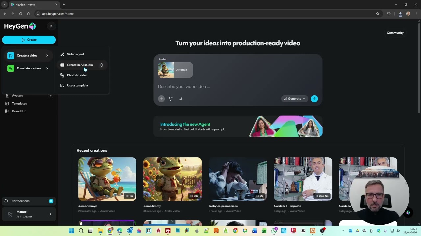Click the TaskyGo promozione title text
Screen dimensions: 421x236
[223, 206]
